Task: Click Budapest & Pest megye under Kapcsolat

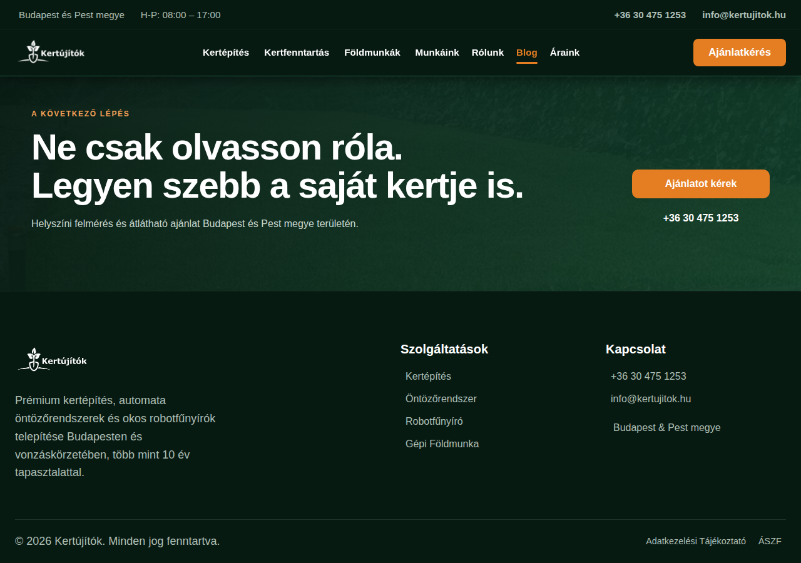Action: point(667,428)
